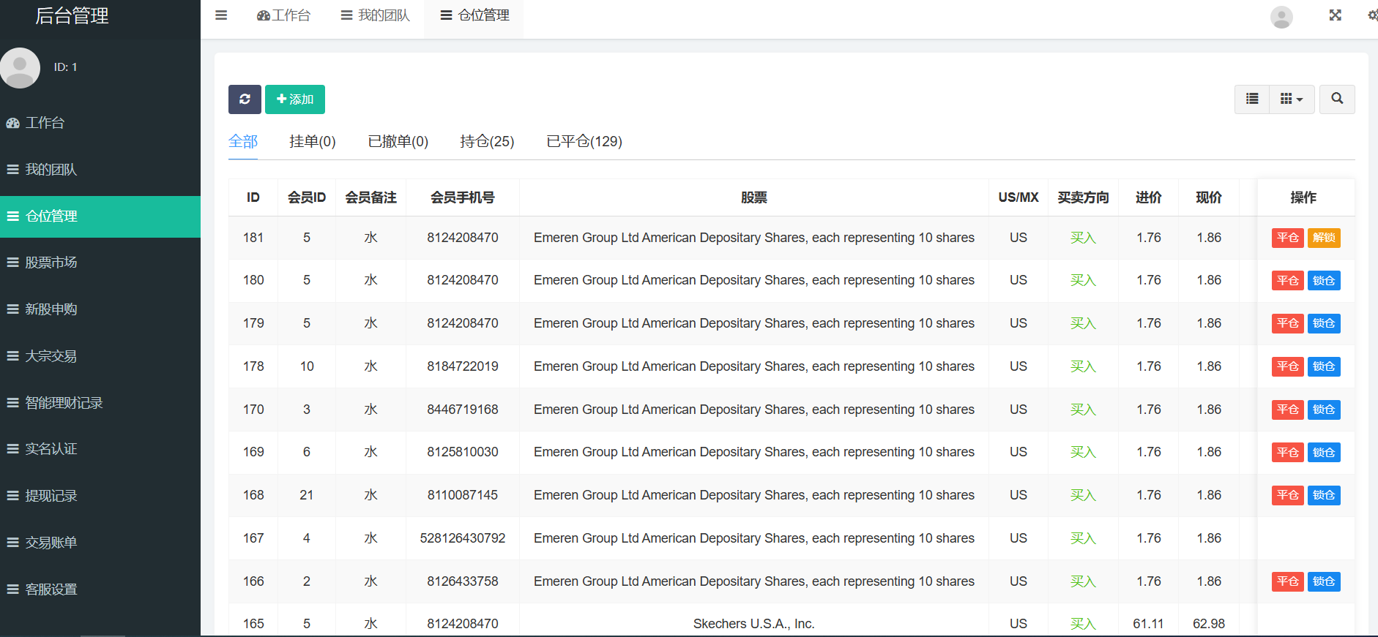Open the settings gear icon
Screen dimensions: 1378x637
tap(1372, 15)
